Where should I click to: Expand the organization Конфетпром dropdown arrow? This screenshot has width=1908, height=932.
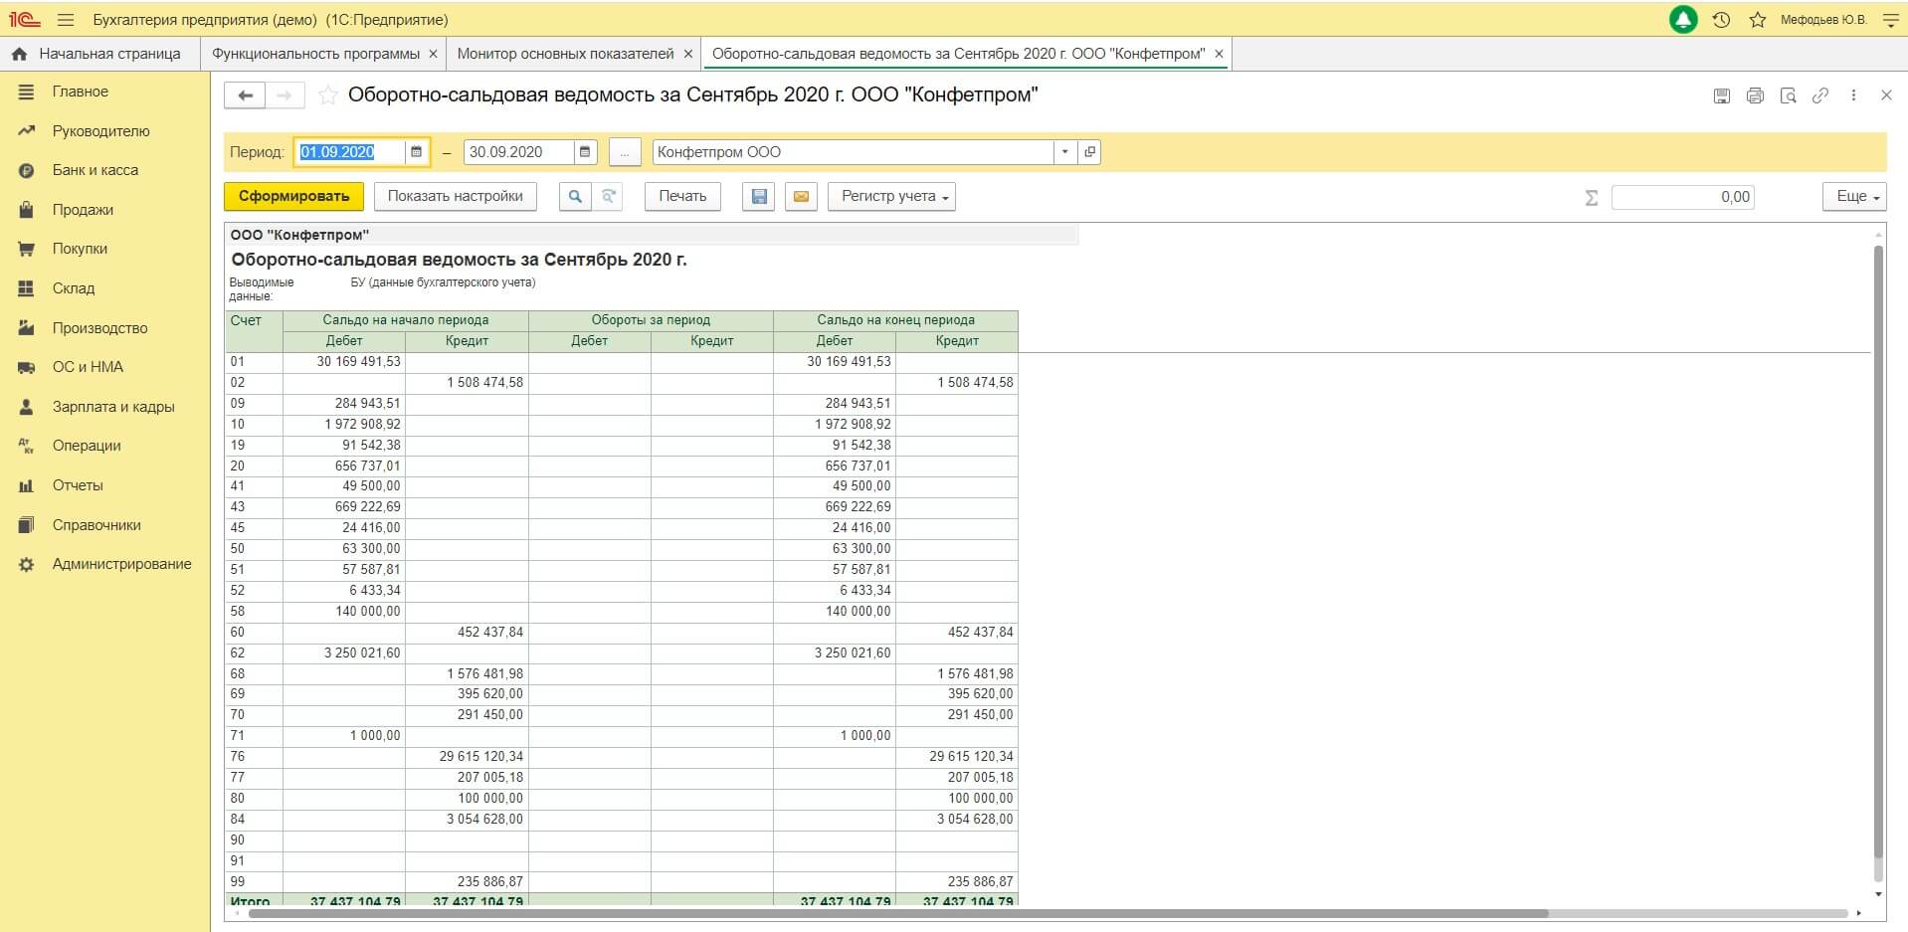[1064, 152]
